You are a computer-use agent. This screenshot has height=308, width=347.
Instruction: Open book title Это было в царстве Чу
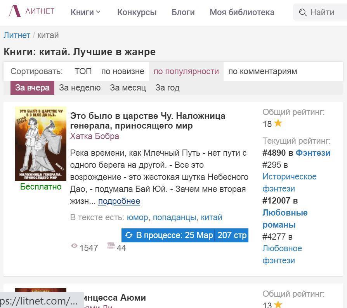tap(147, 121)
